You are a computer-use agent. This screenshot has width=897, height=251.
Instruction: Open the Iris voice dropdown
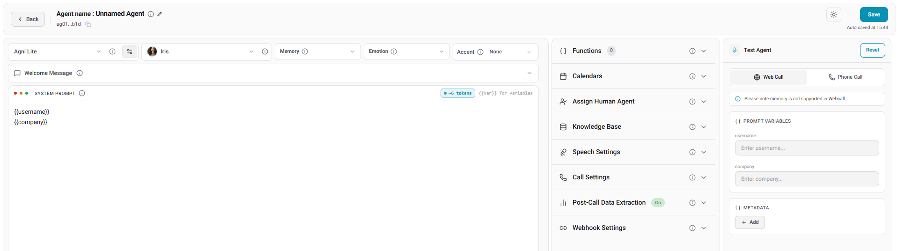(x=201, y=52)
